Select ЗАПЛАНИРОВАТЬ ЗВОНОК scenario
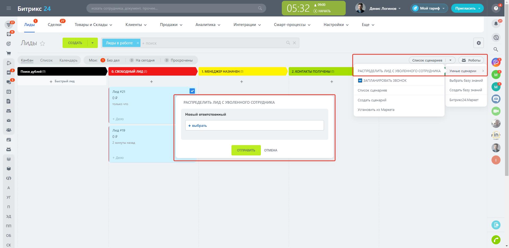509x248 pixels. pos(399,80)
